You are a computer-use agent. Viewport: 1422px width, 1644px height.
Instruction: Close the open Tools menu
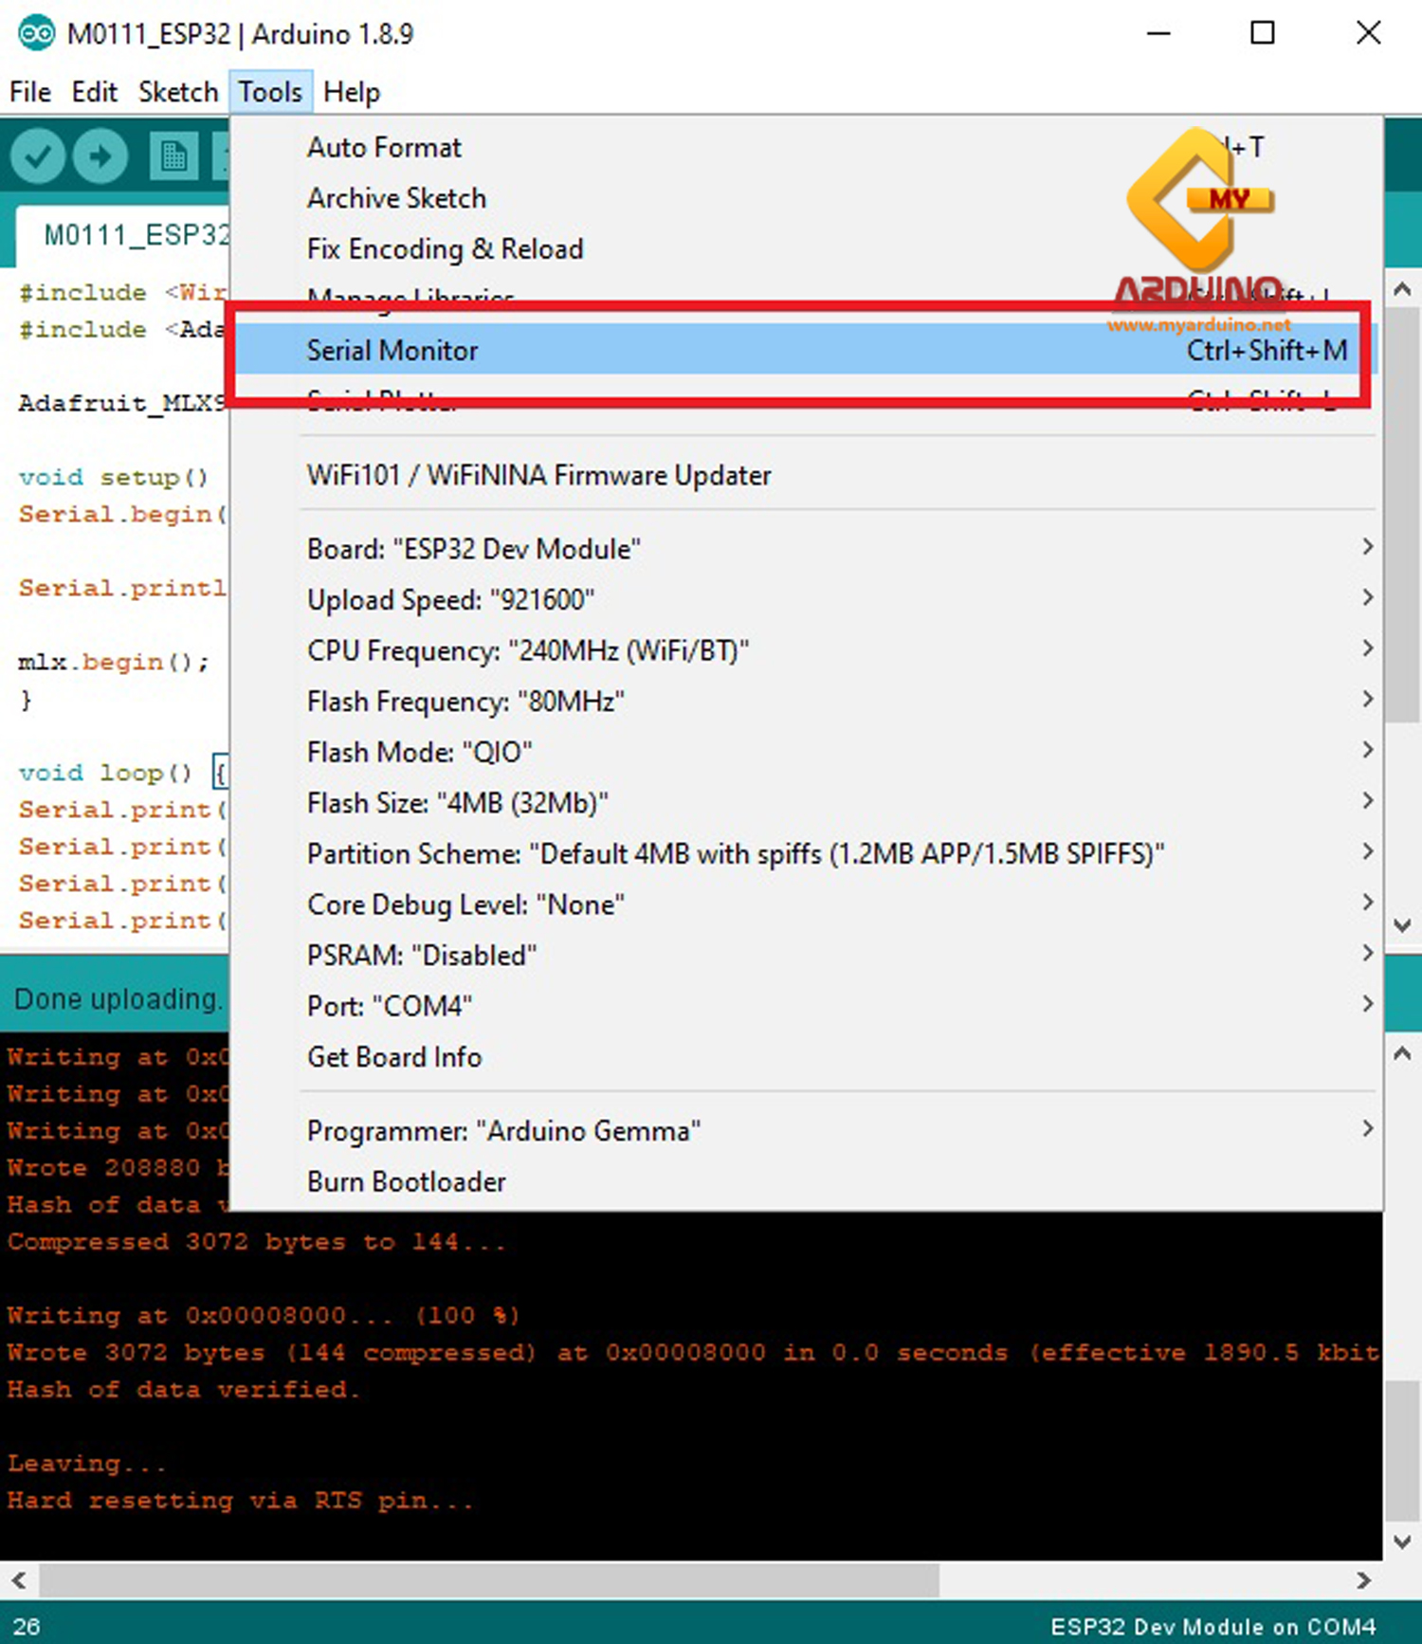[x=270, y=92]
